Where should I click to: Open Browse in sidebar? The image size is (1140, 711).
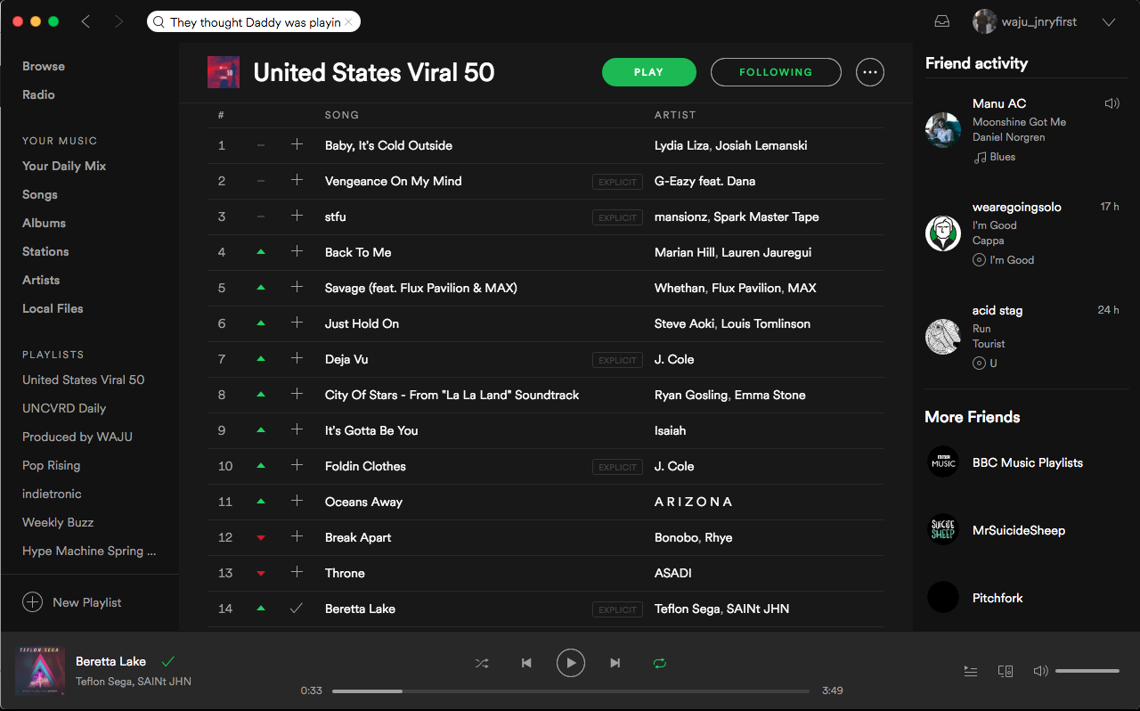pyautogui.click(x=44, y=66)
